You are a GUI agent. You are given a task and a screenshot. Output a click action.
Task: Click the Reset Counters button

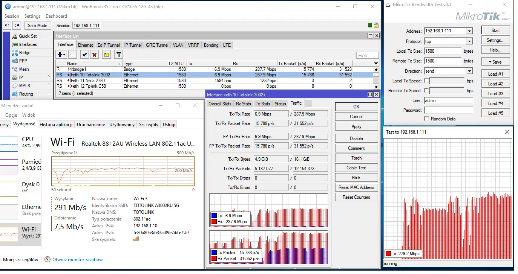(x=356, y=197)
